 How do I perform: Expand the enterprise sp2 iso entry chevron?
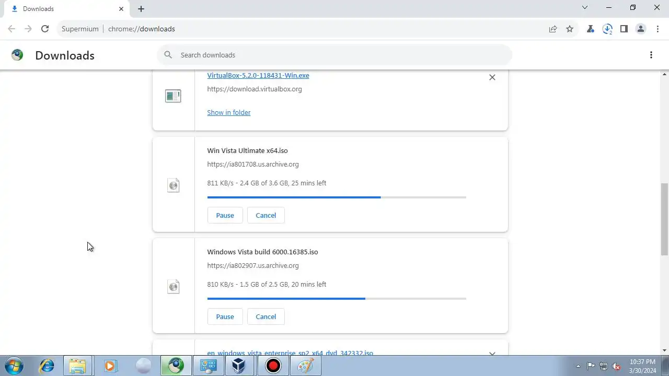(x=492, y=353)
